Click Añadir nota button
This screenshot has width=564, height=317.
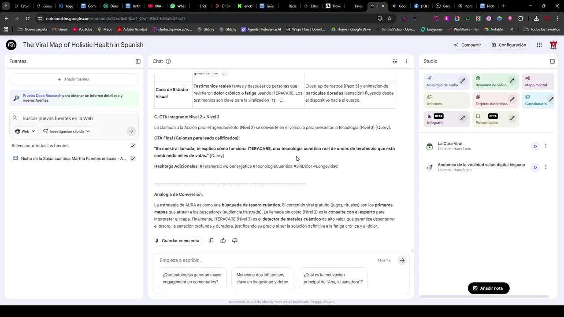pyautogui.click(x=488, y=288)
